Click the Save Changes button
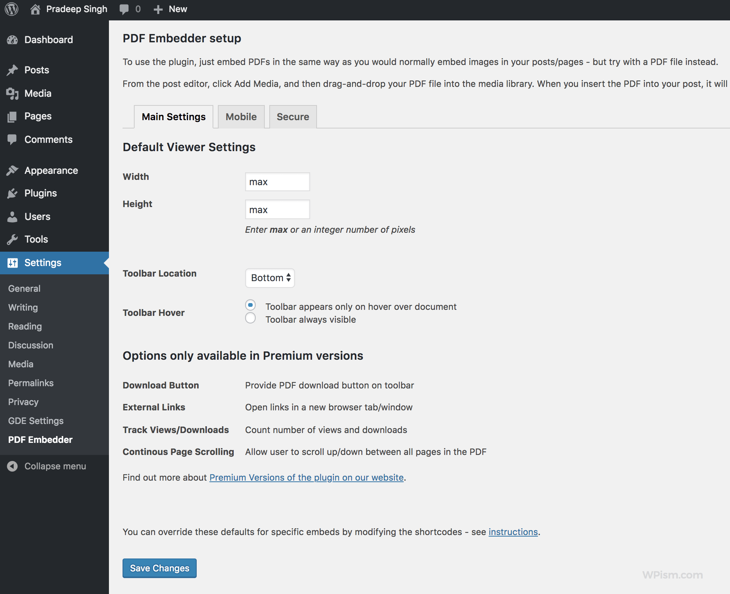The height and width of the screenshot is (594, 730). (159, 568)
